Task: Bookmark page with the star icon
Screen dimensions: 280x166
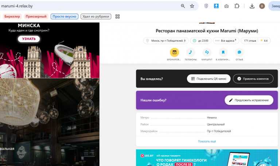Action: (x=192, y=6)
